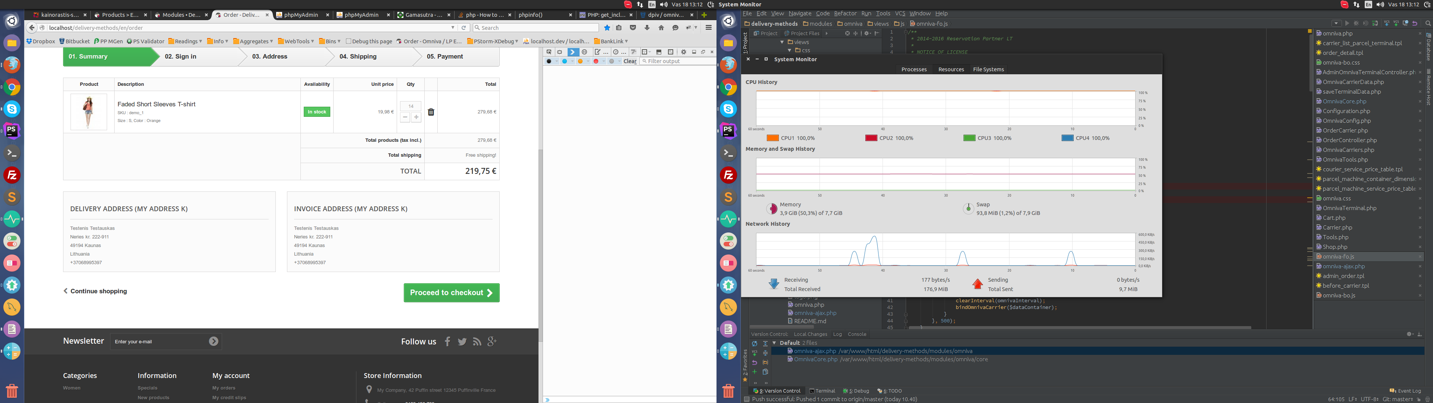Expand PStorm-XDebug bookmarks folder
The width and height of the screenshot is (1433, 403).
[493, 41]
